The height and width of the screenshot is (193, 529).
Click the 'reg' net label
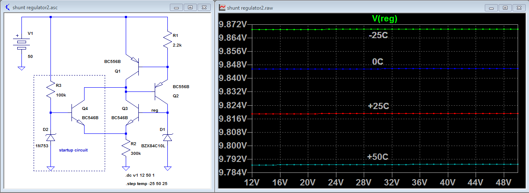coord(155,111)
